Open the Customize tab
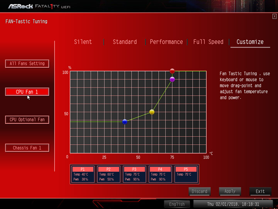278x209 pixels. [250, 42]
